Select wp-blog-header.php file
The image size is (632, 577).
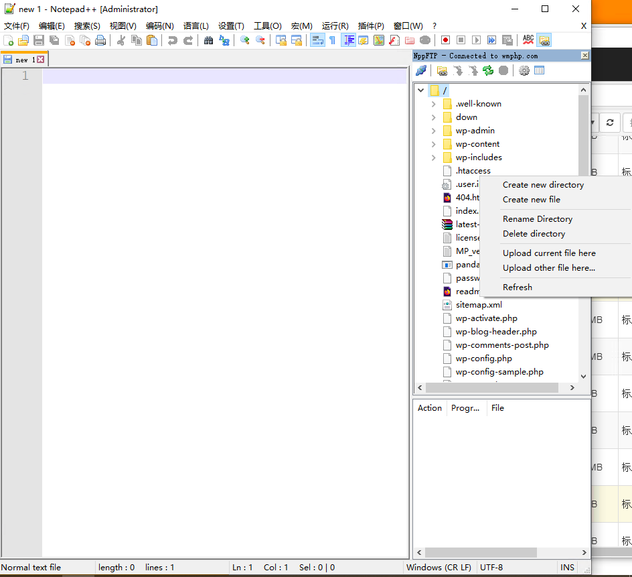(496, 332)
